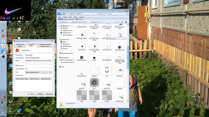Open the Общий доступ dropdown
209x117 pixels.
tap(96, 22)
